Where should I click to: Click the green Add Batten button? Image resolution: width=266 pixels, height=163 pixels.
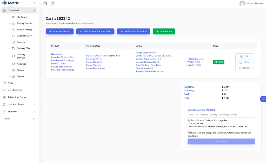pos(164,31)
